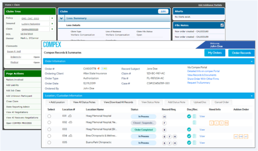The image size is (258, 151).
Task: Click first orange A need-info badge in row 002
Action: (211, 123)
